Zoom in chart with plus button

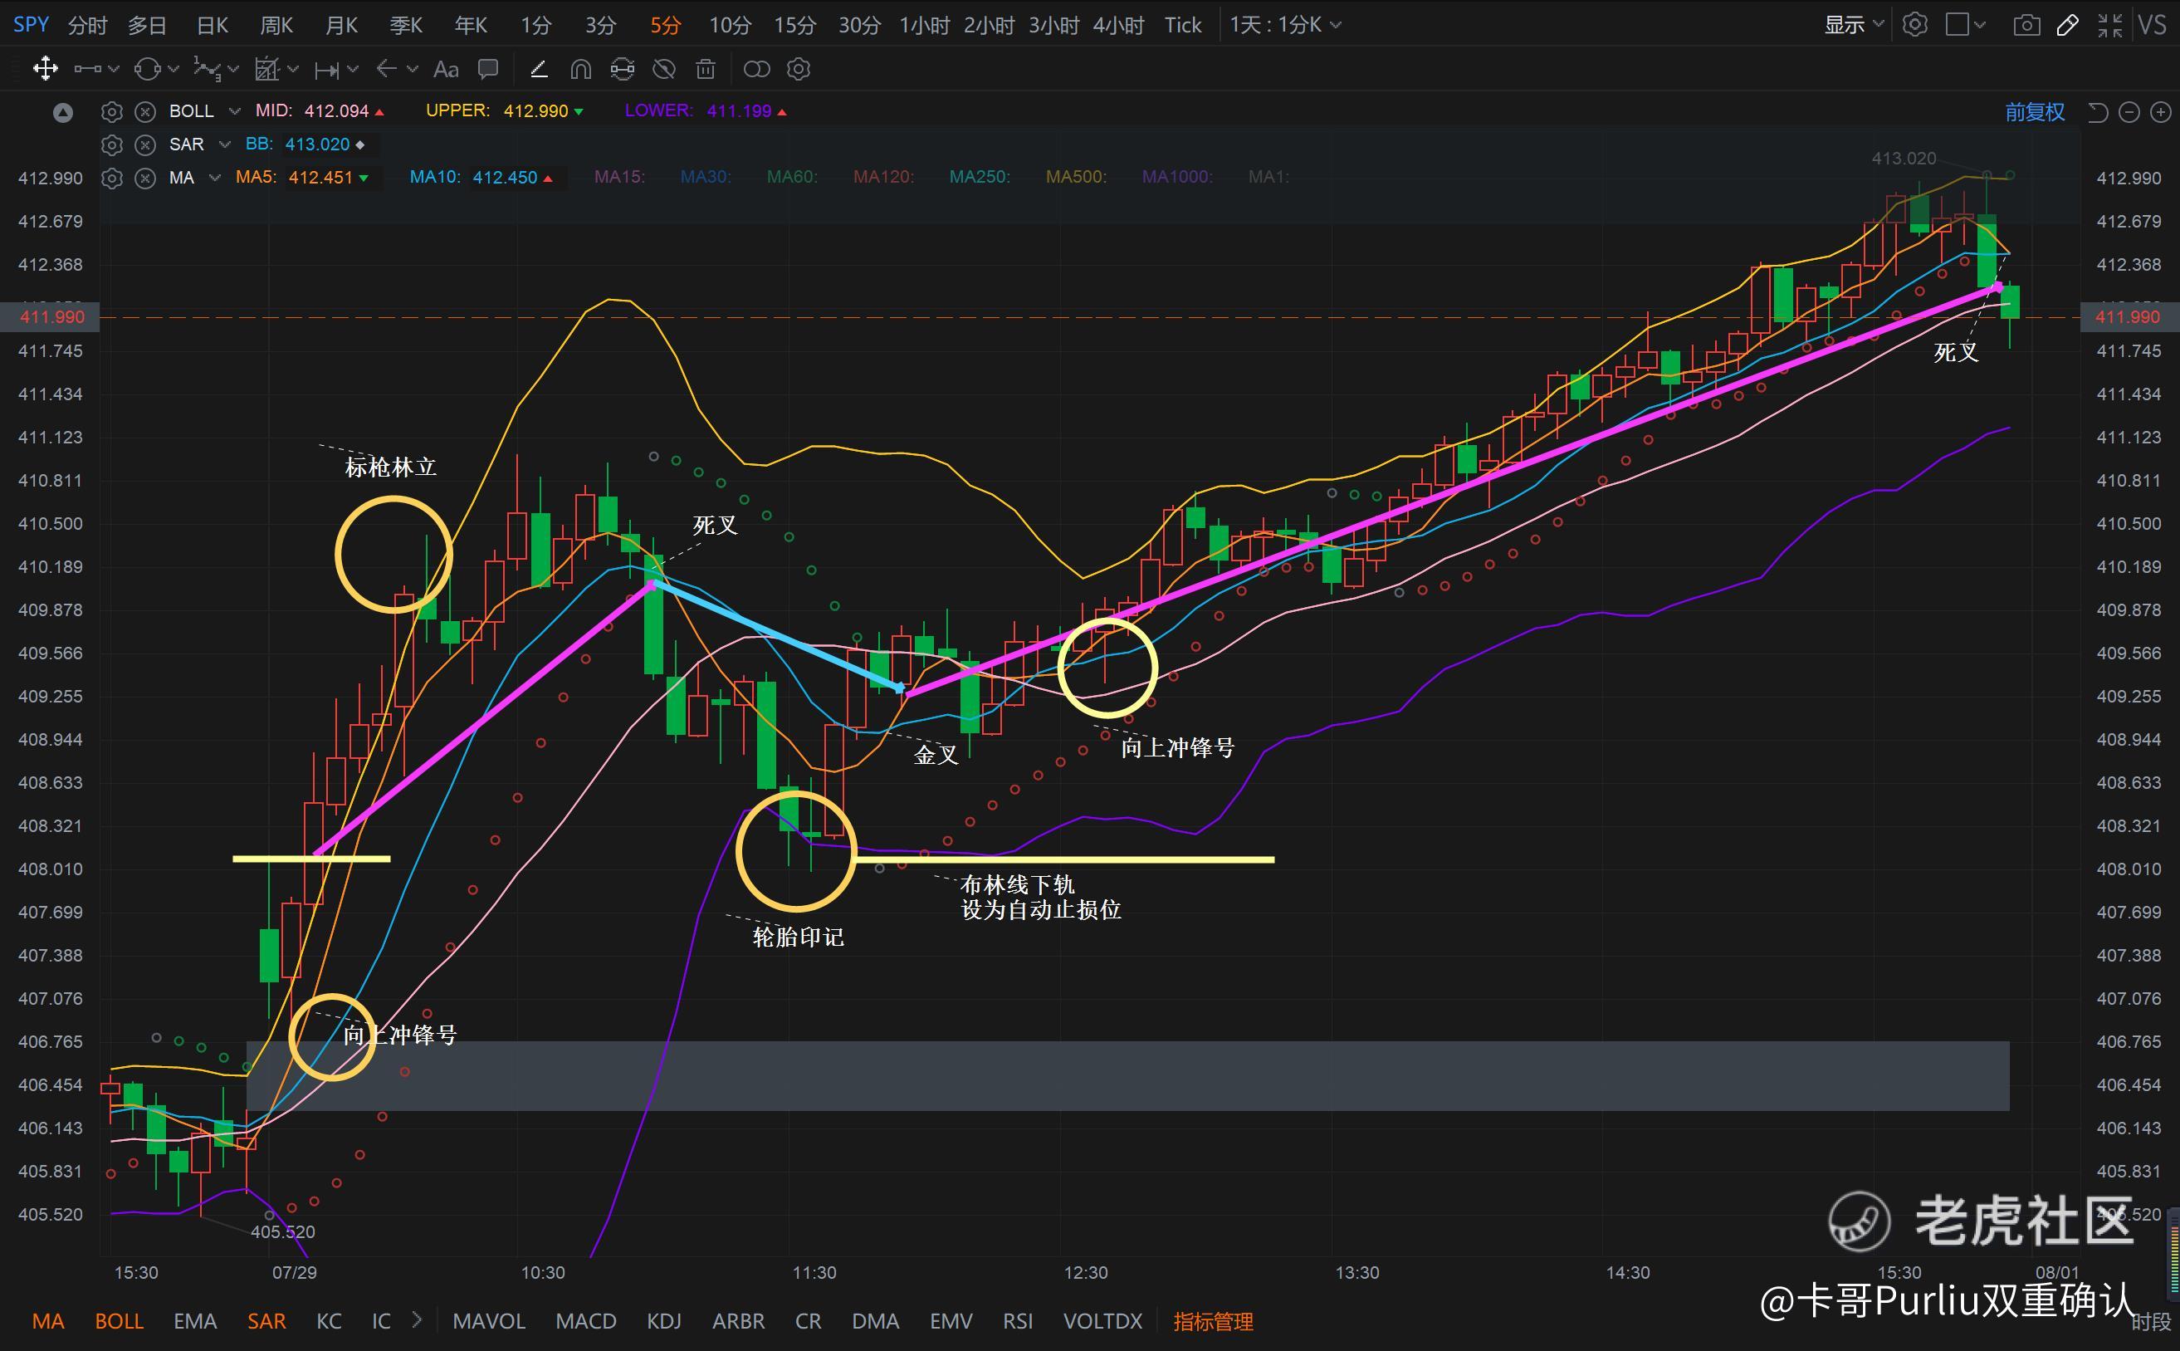[2160, 112]
